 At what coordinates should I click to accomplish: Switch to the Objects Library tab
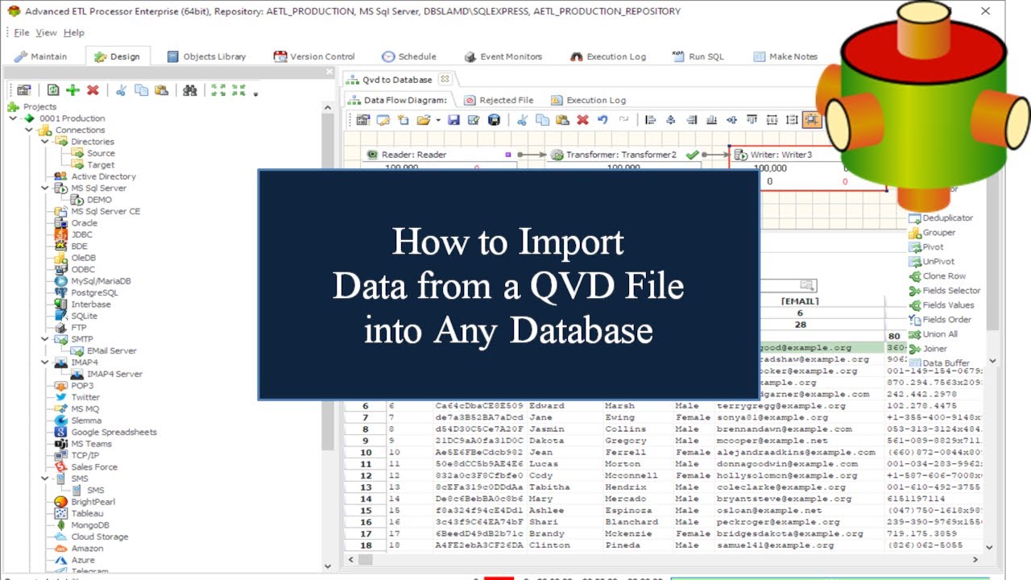pos(206,56)
